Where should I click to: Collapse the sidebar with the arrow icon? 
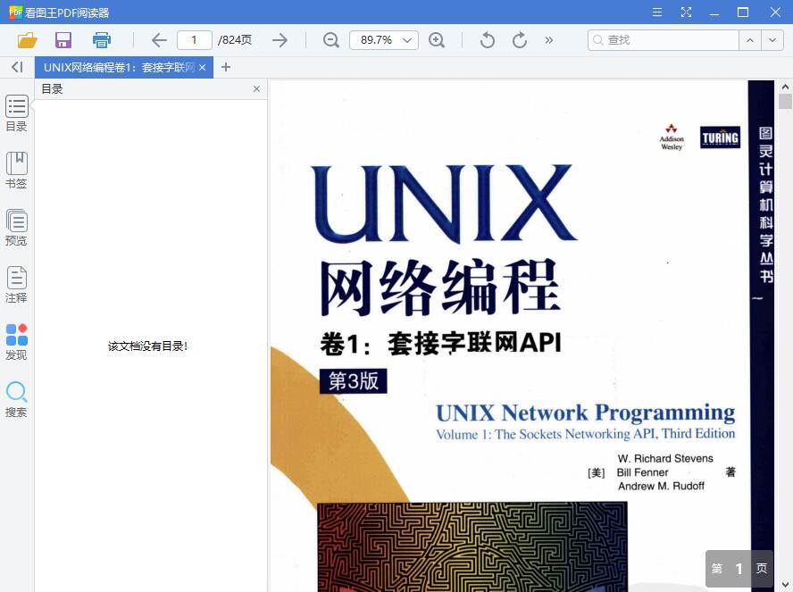click(17, 67)
